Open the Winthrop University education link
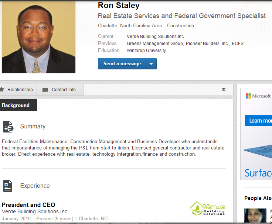 coord(146,51)
